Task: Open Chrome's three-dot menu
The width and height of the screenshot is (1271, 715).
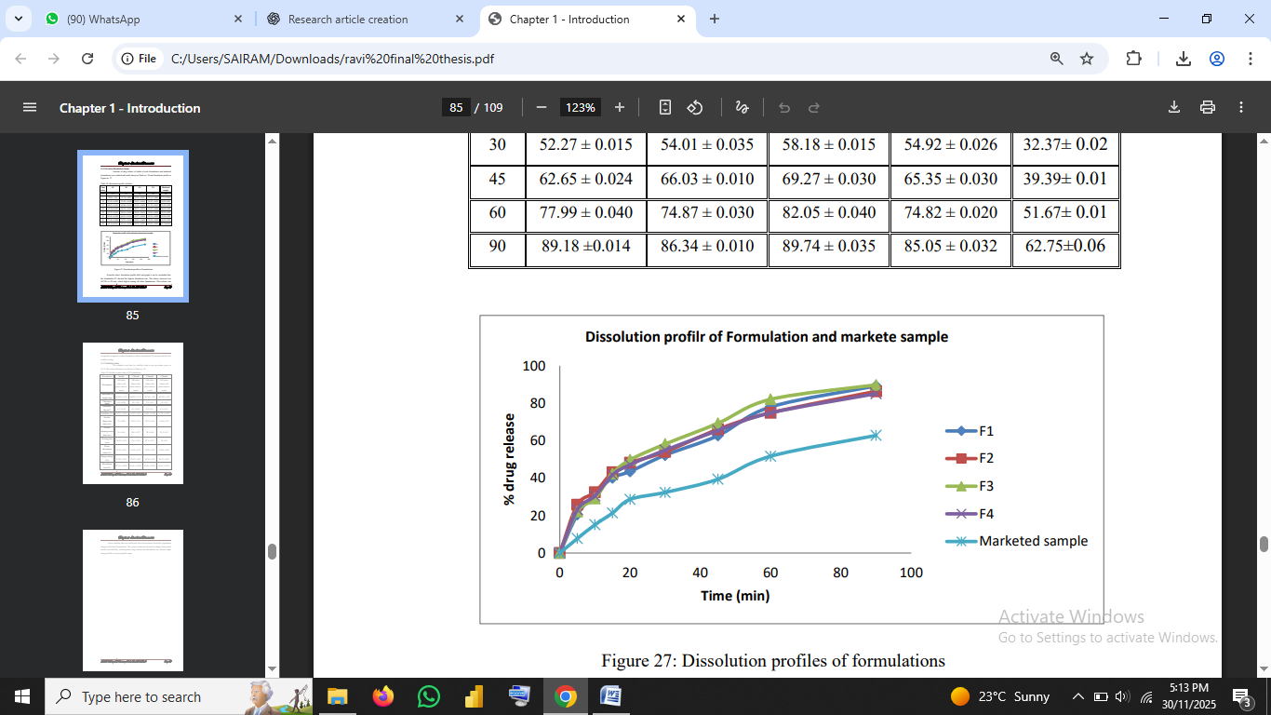Action: point(1250,59)
